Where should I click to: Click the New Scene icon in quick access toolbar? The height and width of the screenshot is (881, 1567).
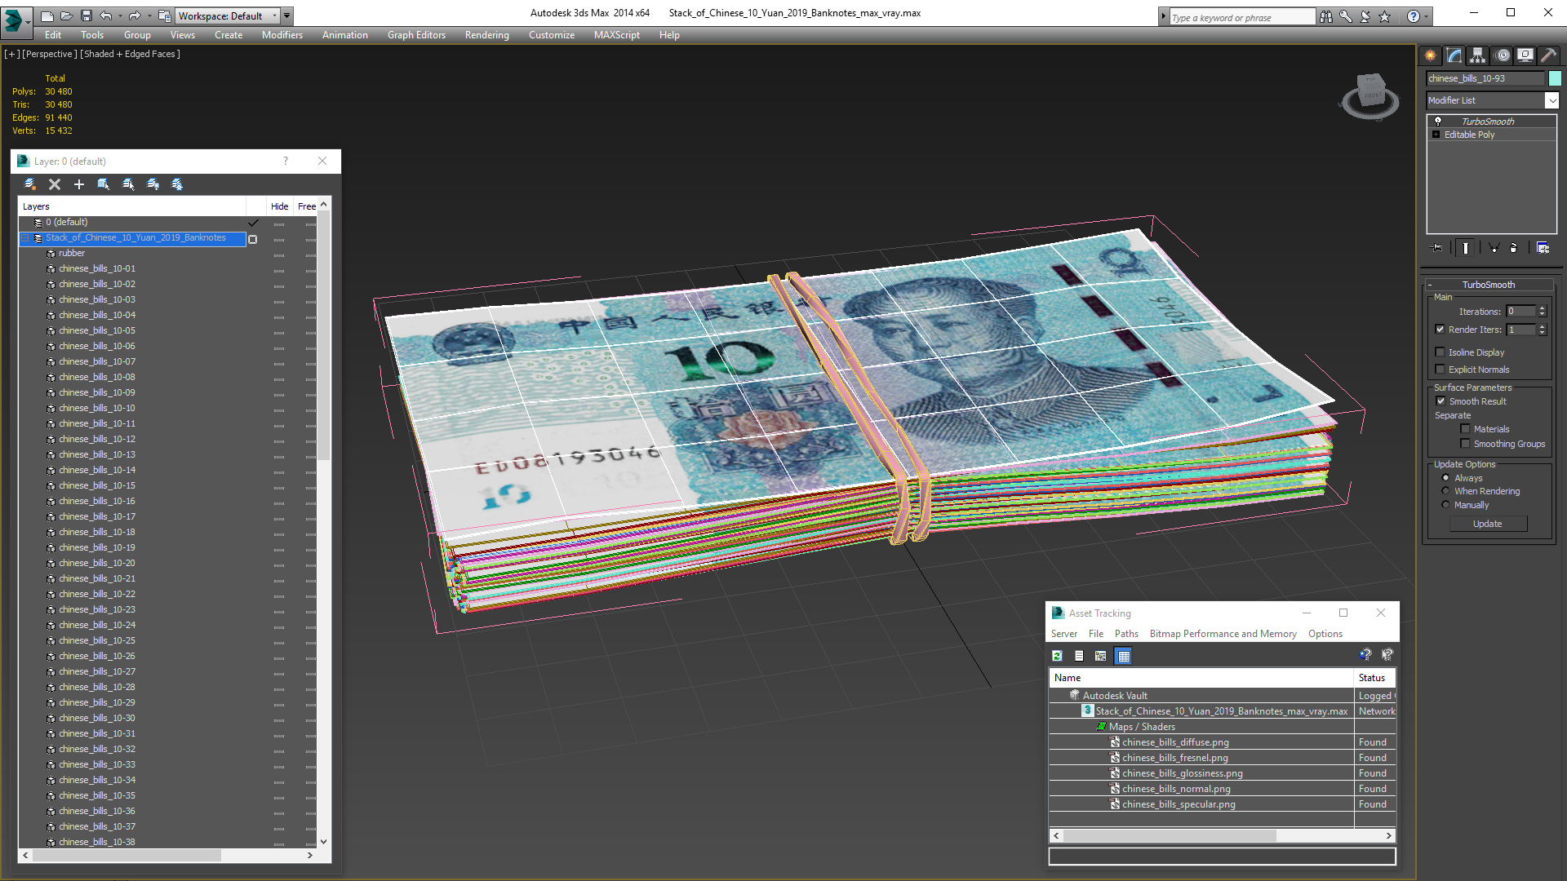pyautogui.click(x=47, y=15)
